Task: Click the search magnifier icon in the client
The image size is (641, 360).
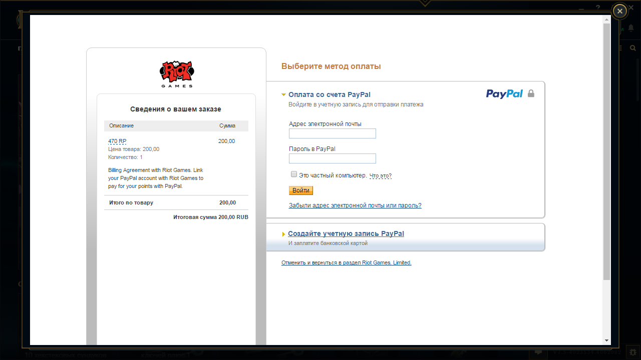Action: [x=633, y=48]
